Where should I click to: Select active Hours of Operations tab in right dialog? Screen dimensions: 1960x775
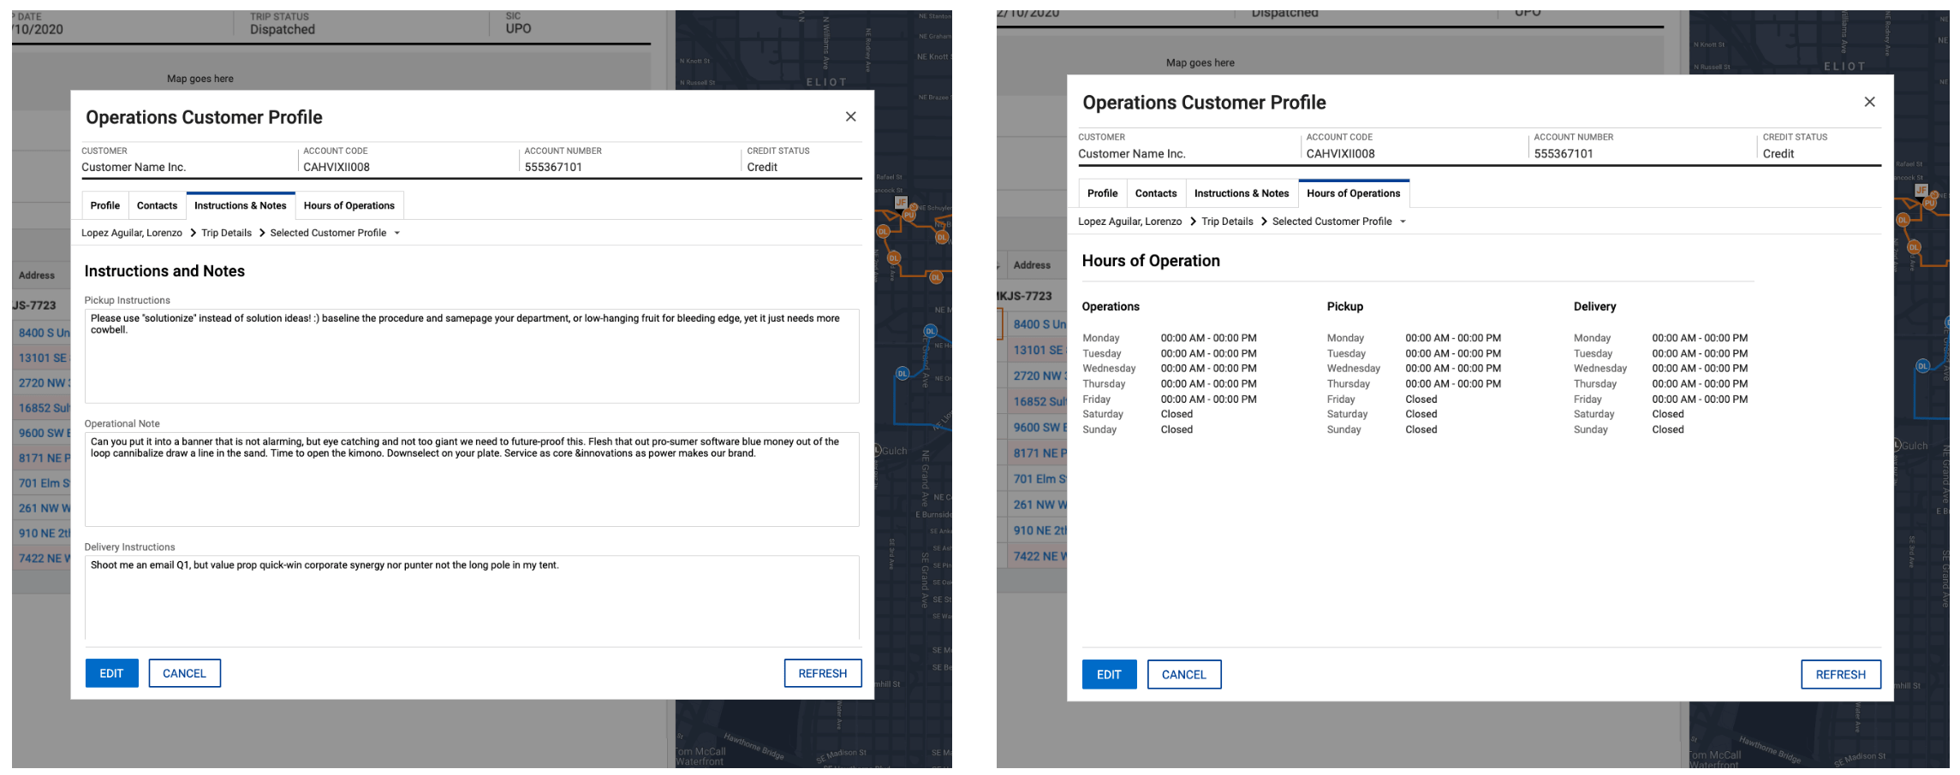[x=1354, y=193]
